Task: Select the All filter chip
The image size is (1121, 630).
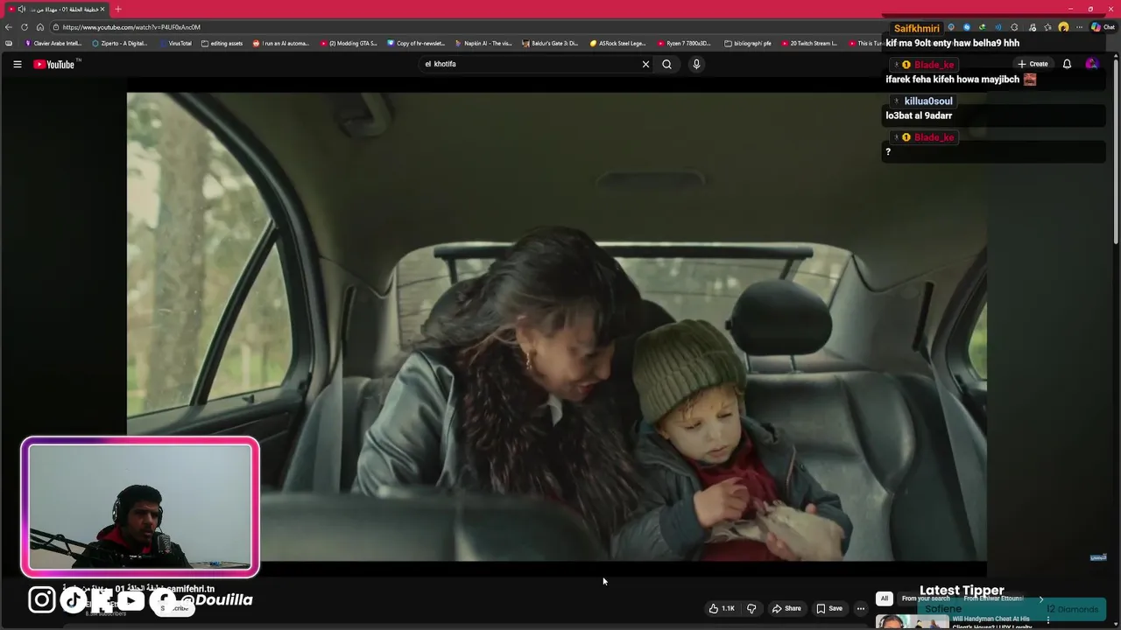Action: pos(885,598)
